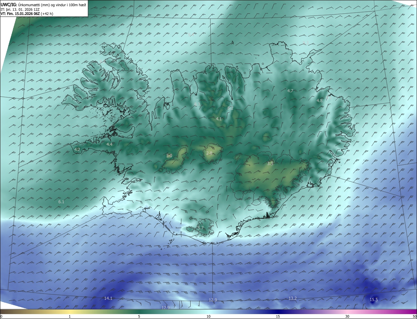This screenshot has height=319, width=417.
Task: Click the 13.2 value label
Action: (x=293, y=298)
